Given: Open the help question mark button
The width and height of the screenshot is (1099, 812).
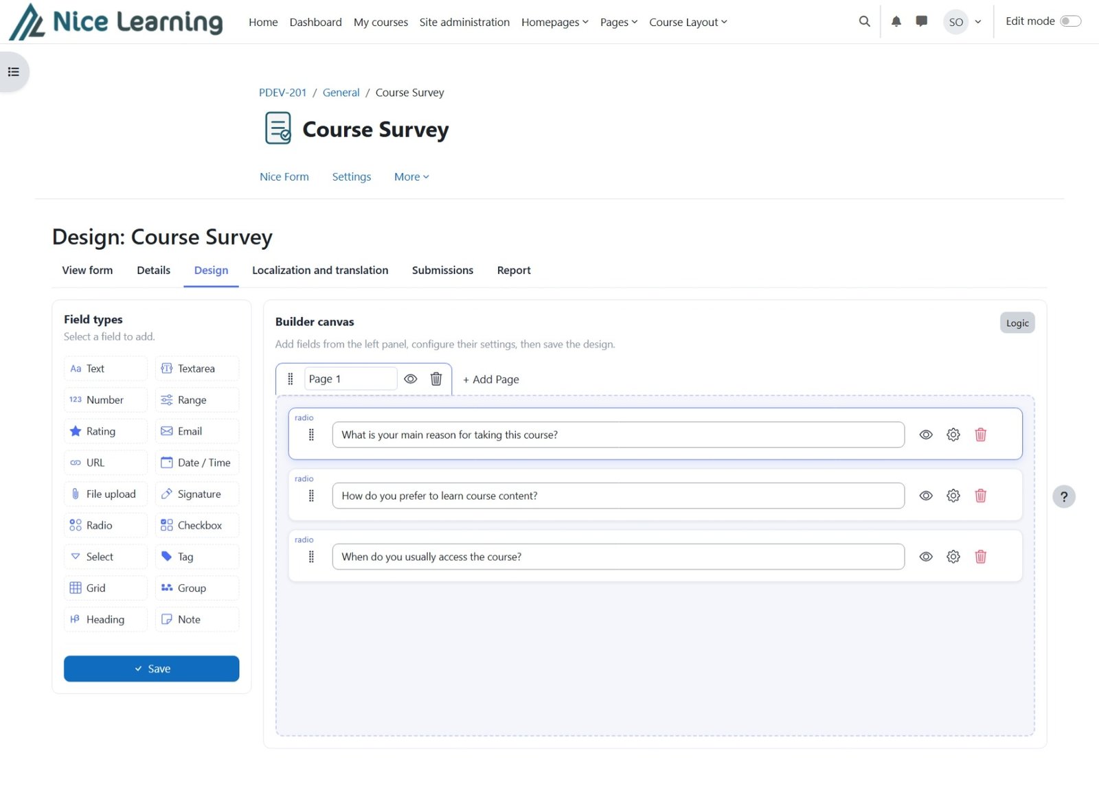Looking at the screenshot, I should click(1064, 496).
